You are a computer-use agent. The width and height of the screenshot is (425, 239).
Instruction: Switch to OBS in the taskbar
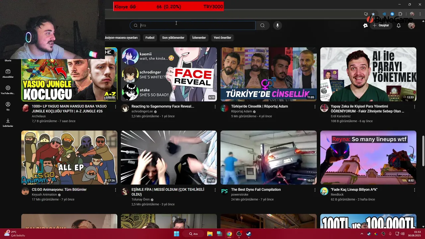click(239, 234)
